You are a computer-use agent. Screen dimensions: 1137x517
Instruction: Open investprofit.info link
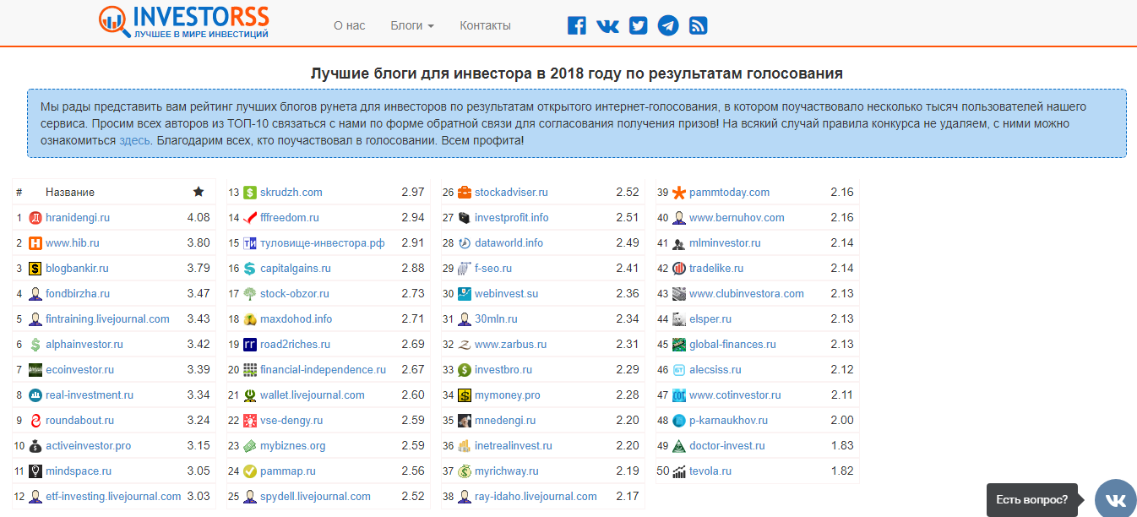(x=512, y=218)
